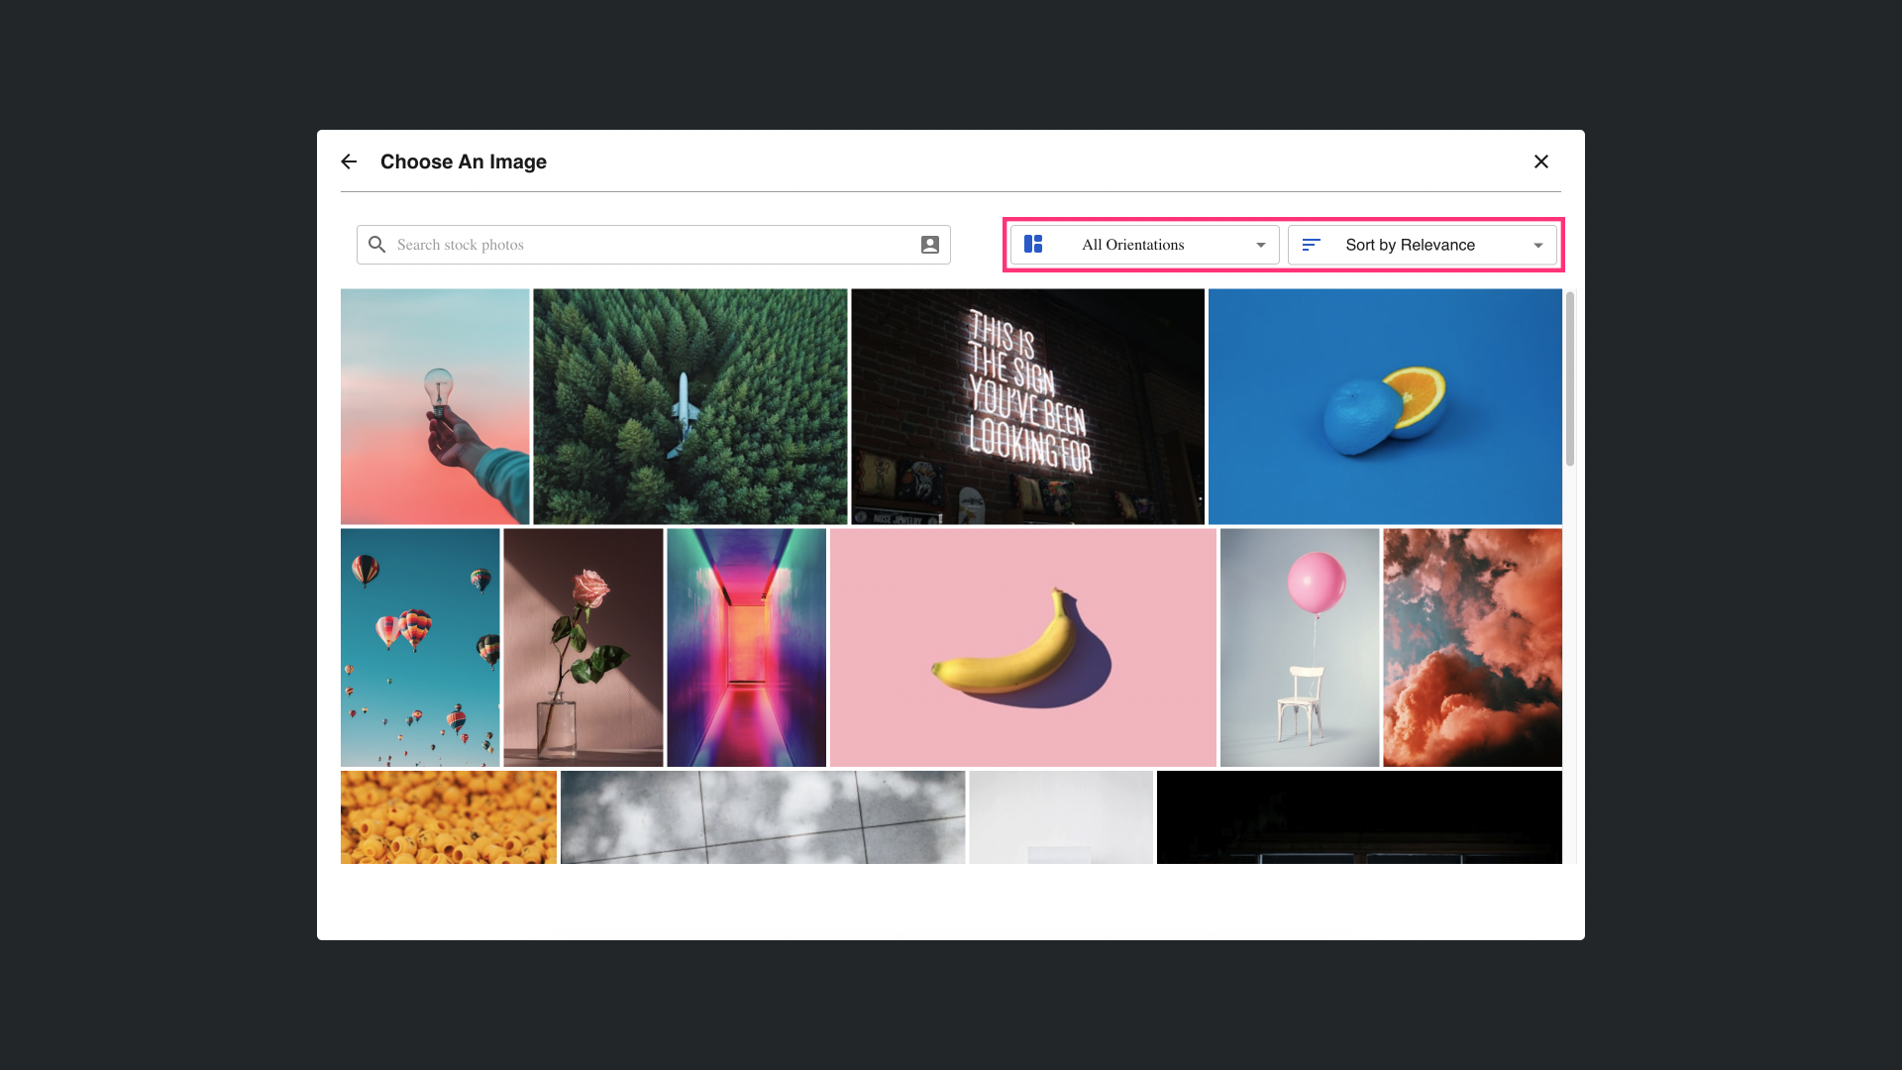The height and width of the screenshot is (1070, 1902).
Task: Choose the orange clouds photo
Action: (1472, 647)
